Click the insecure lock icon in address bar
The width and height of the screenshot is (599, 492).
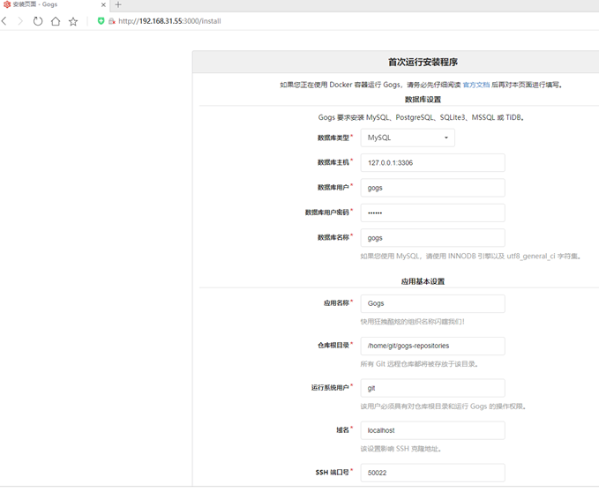pyautogui.click(x=112, y=21)
